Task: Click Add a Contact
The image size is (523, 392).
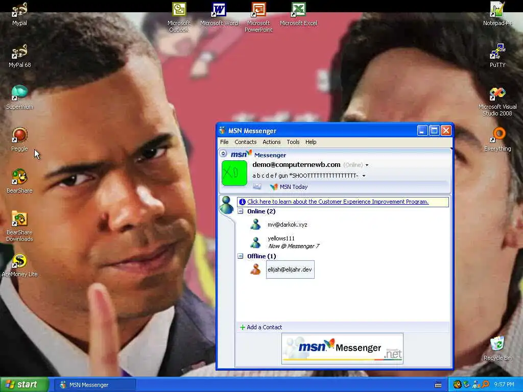Action: pos(261,327)
